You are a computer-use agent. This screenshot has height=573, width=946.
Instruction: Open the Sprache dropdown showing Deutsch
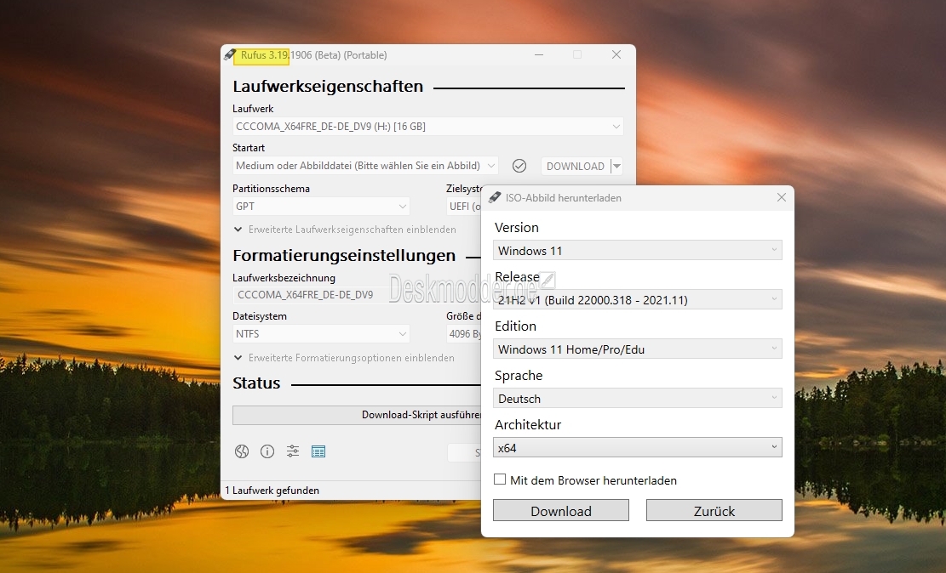[x=637, y=399]
